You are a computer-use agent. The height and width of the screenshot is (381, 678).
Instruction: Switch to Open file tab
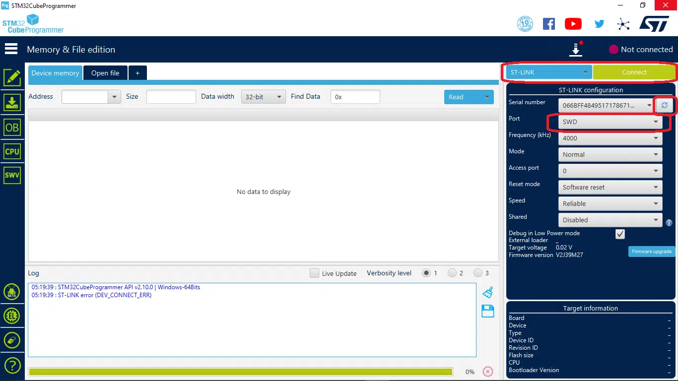pyautogui.click(x=105, y=73)
